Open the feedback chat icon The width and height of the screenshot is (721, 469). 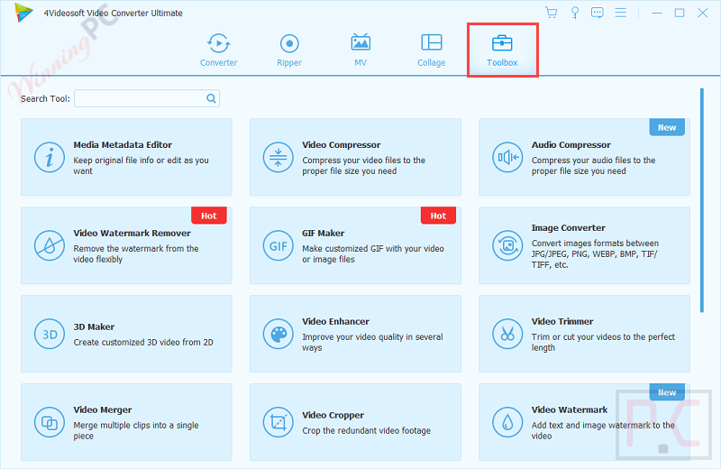click(x=598, y=13)
